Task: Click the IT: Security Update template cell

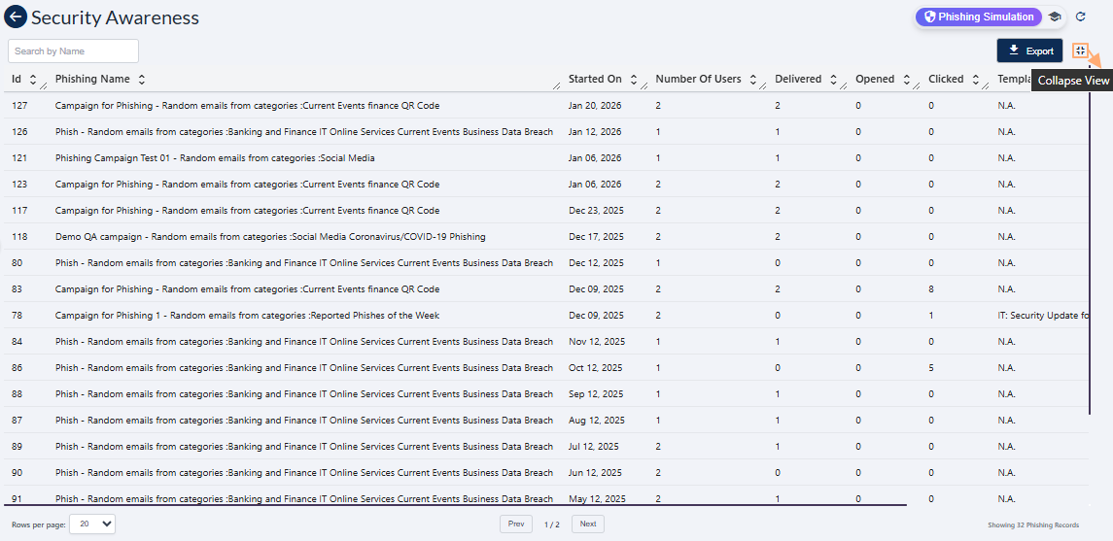Action: coord(1042,316)
